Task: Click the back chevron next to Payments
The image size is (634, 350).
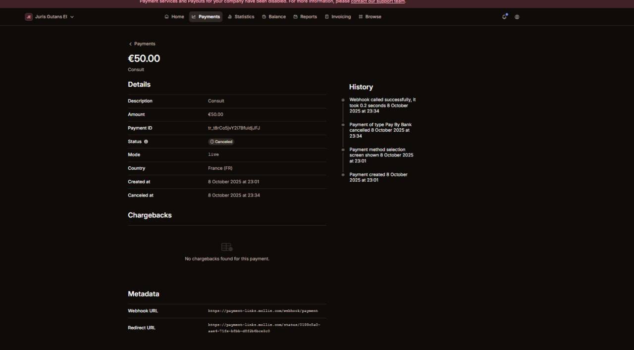Action: point(130,44)
